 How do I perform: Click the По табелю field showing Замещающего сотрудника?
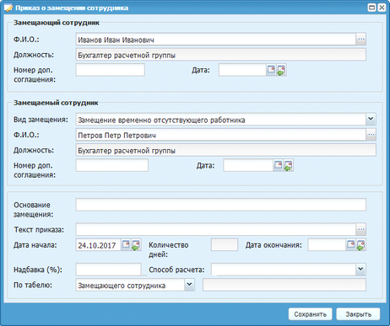point(130,285)
